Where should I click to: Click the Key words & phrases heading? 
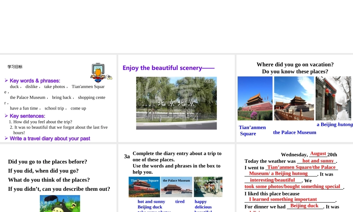(35, 81)
